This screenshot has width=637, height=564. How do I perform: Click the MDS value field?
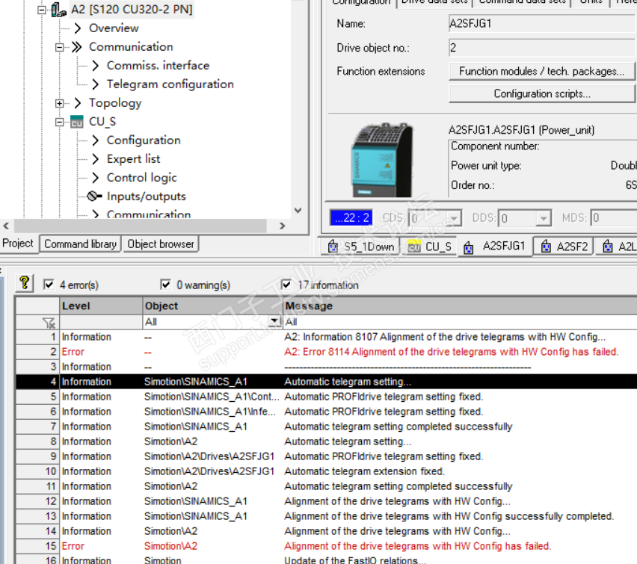pos(613,218)
